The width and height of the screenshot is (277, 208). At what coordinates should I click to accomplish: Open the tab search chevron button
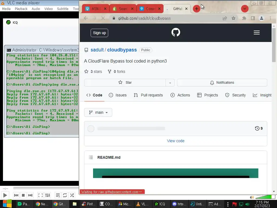click(x=245, y=9)
